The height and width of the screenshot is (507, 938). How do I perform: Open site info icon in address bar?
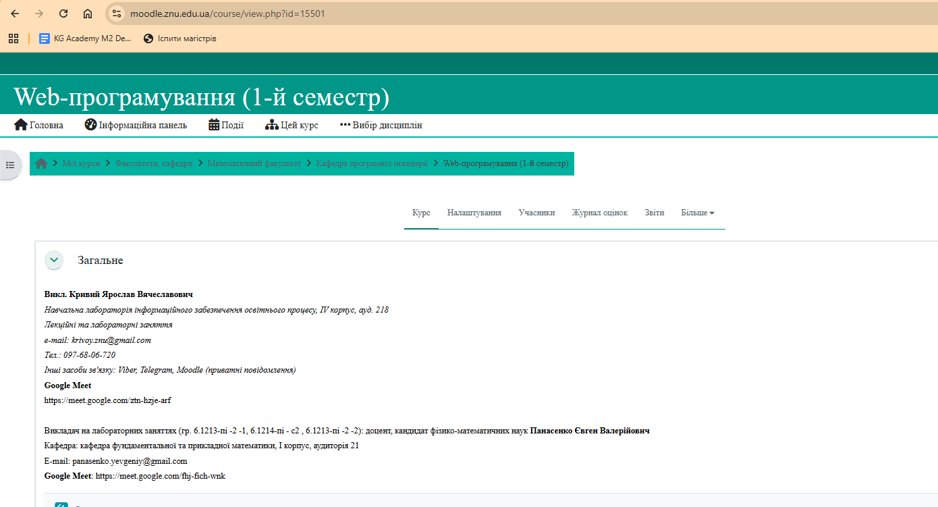117,14
